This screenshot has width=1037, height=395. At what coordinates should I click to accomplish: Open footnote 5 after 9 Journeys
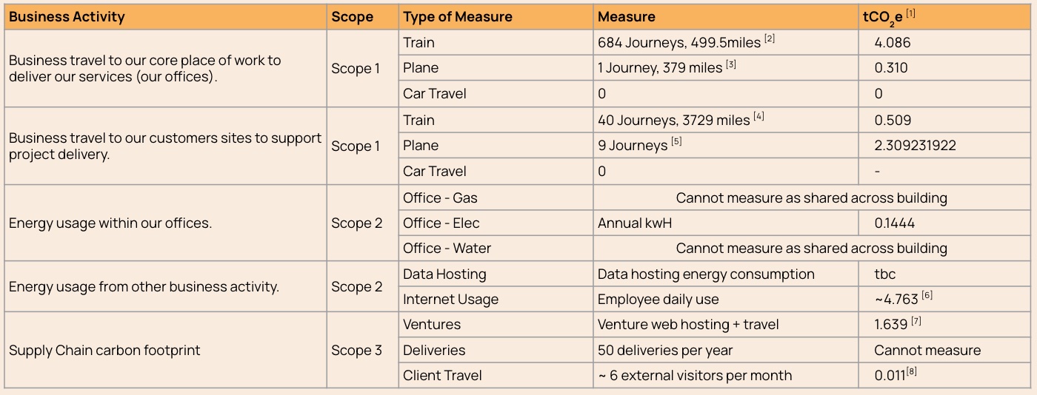coord(676,142)
